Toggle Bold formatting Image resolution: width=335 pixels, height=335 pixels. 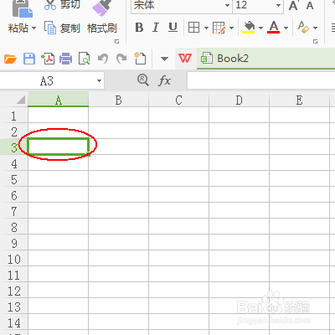(139, 28)
